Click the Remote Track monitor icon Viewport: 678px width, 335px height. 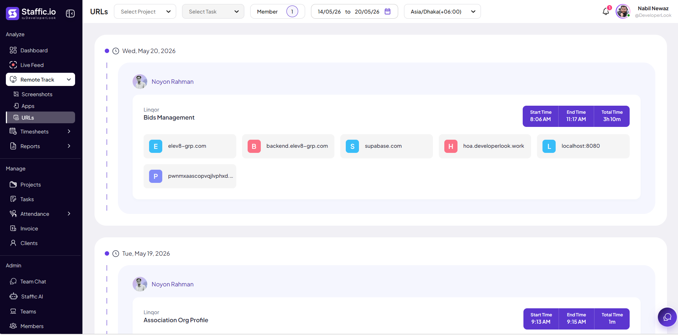pyautogui.click(x=13, y=79)
